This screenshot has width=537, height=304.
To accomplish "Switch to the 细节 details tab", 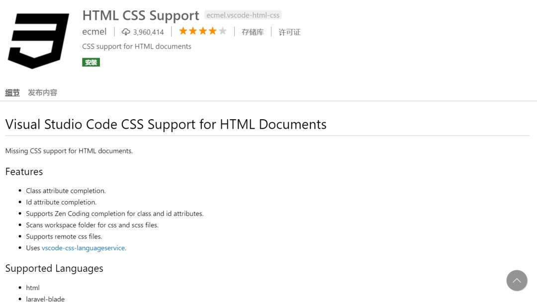I will point(12,92).
